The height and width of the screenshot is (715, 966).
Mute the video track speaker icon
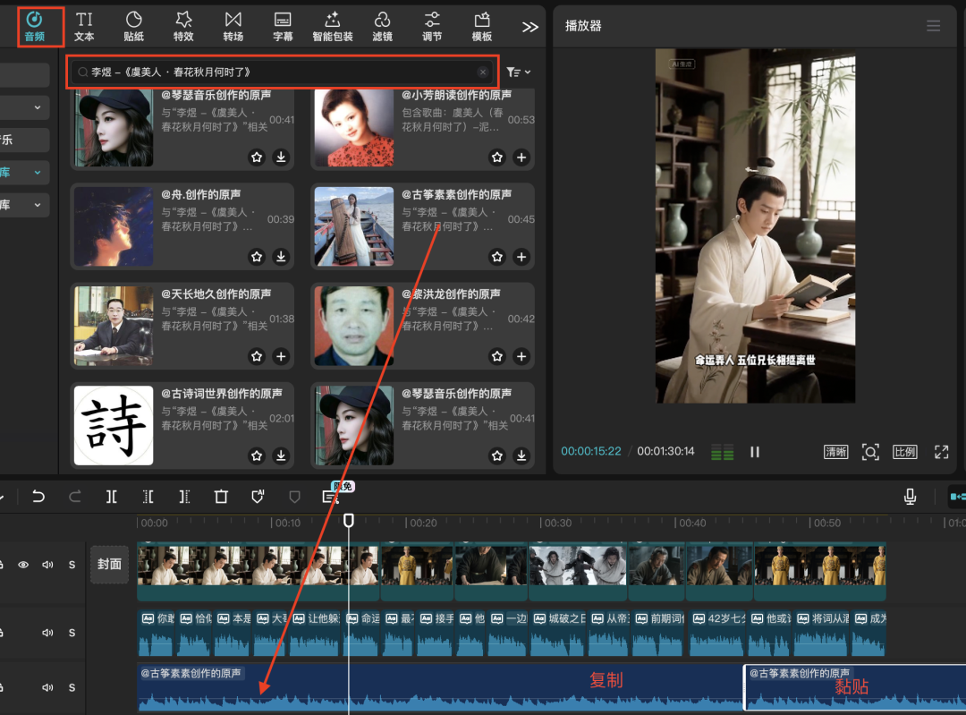point(48,565)
